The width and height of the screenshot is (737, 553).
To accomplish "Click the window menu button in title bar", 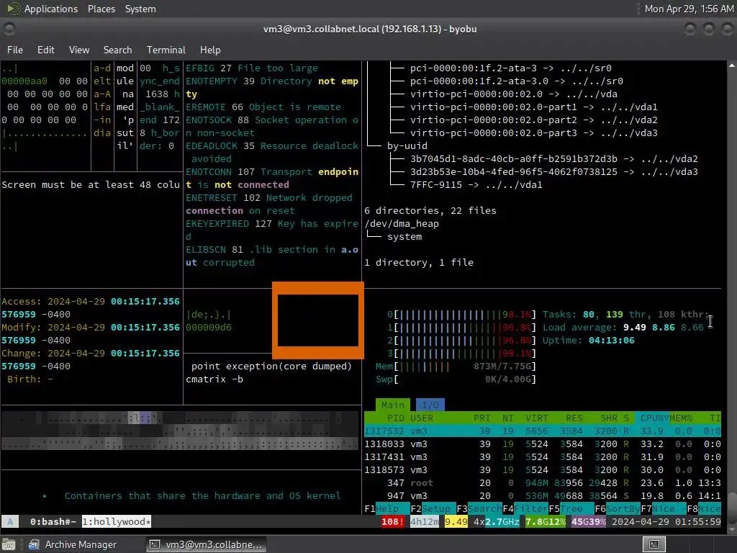I will tap(9, 29).
